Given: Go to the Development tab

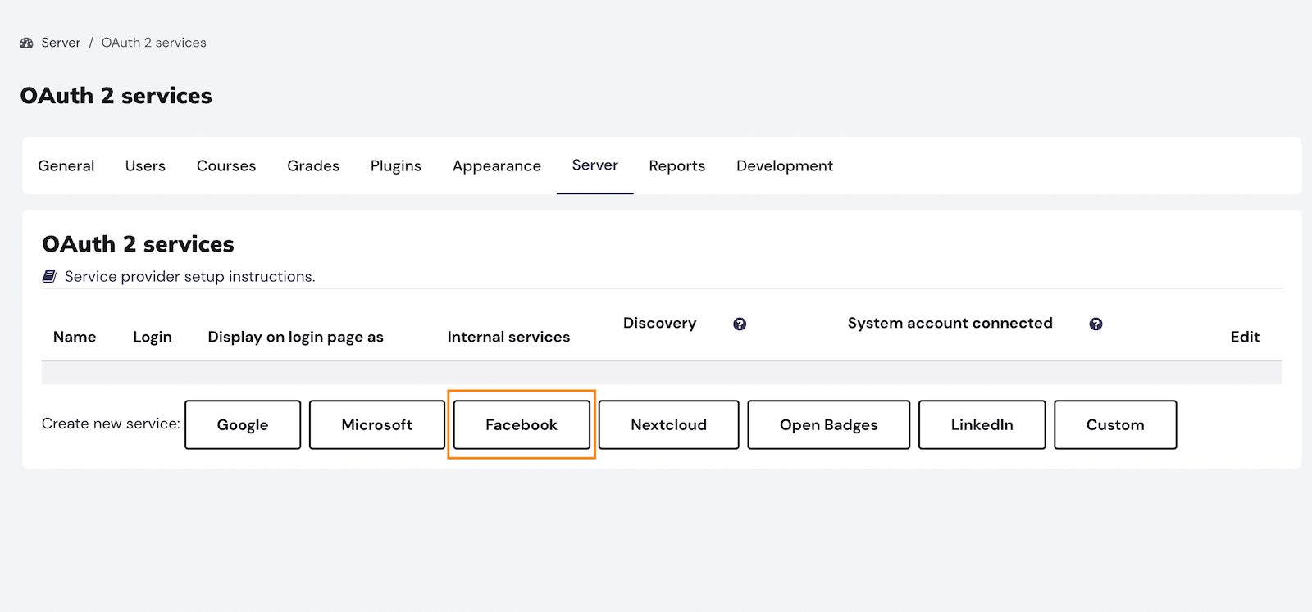Looking at the screenshot, I should point(785,165).
